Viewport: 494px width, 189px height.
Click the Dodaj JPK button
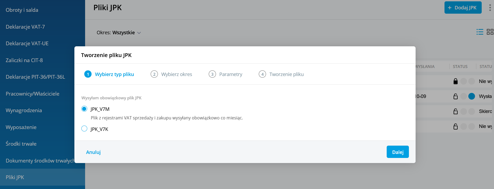click(463, 7)
